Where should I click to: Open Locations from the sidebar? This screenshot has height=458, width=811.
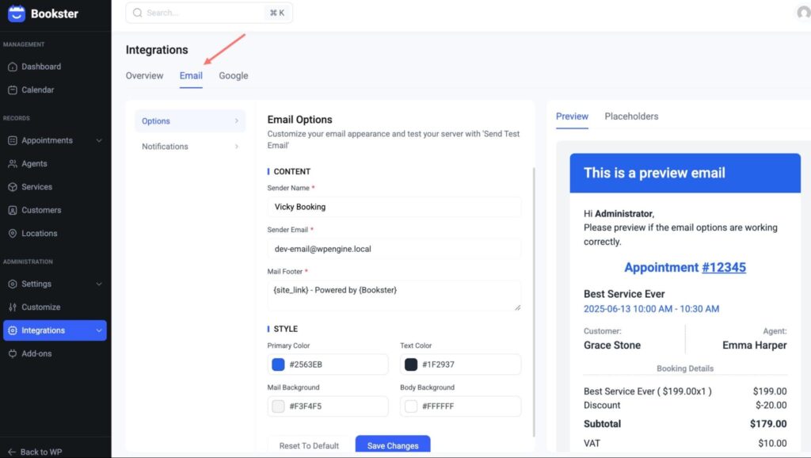pos(55,234)
